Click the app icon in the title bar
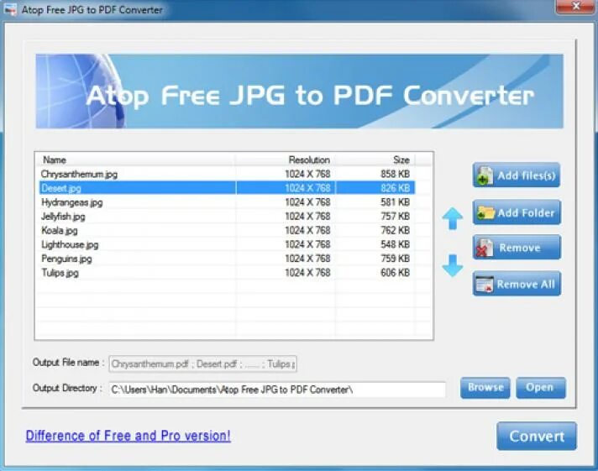The width and height of the screenshot is (598, 471). coord(10,9)
